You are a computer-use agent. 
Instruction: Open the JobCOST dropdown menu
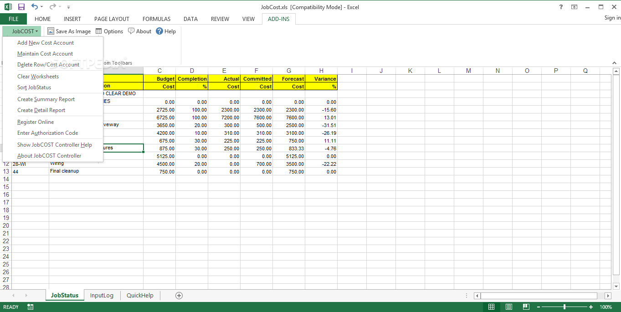[x=21, y=31]
